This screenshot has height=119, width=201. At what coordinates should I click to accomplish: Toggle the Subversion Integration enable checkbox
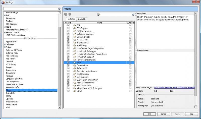[x=68, y=80]
